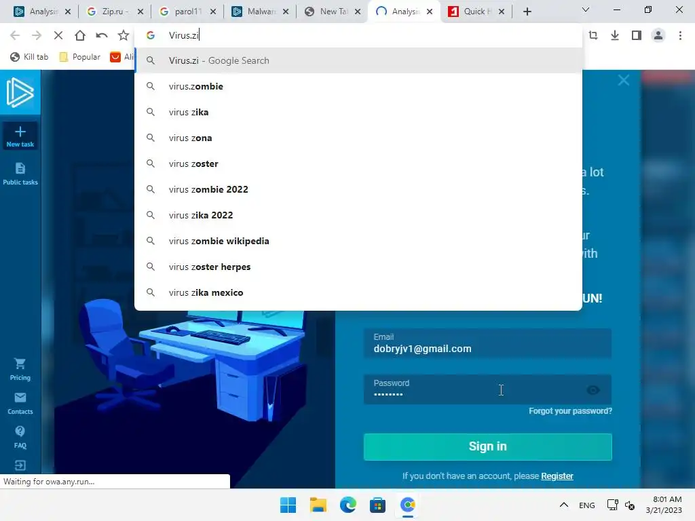This screenshot has width=695, height=521.
Task: Click the crop screenshot toolbar icon
Action: 593,35
